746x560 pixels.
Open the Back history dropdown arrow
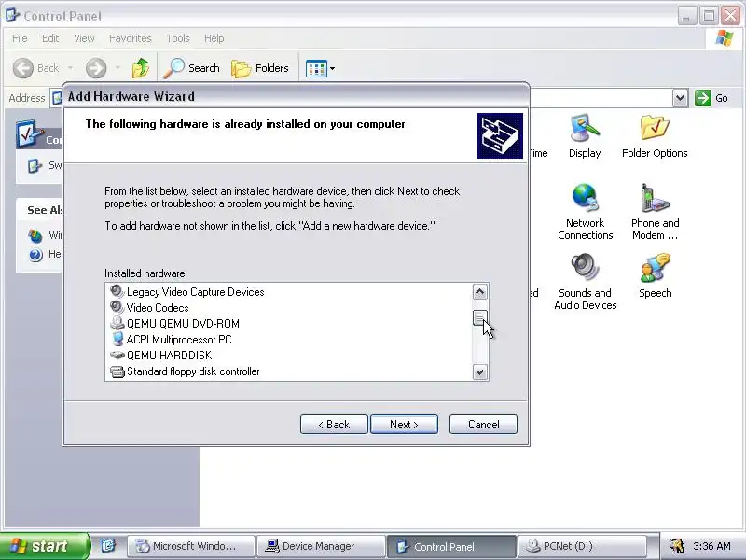(71, 68)
